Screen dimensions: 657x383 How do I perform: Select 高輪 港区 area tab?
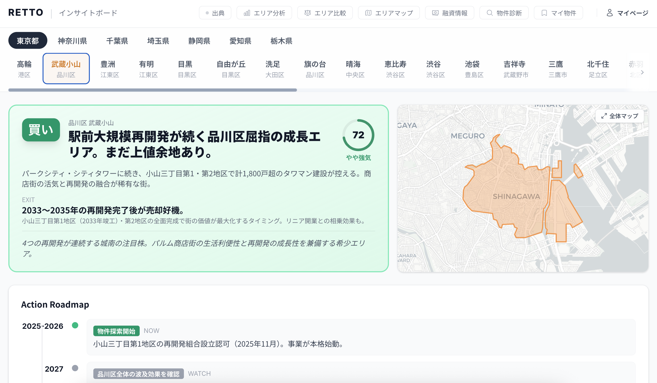[24, 69]
